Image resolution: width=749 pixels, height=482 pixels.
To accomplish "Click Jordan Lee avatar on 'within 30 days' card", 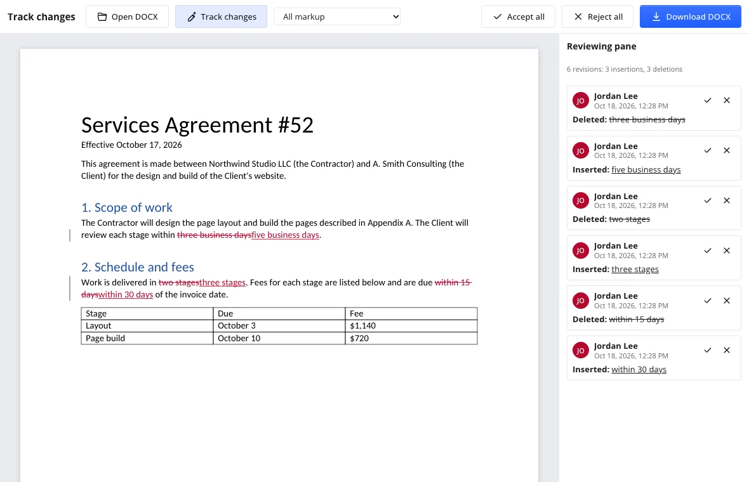I will (580, 350).
